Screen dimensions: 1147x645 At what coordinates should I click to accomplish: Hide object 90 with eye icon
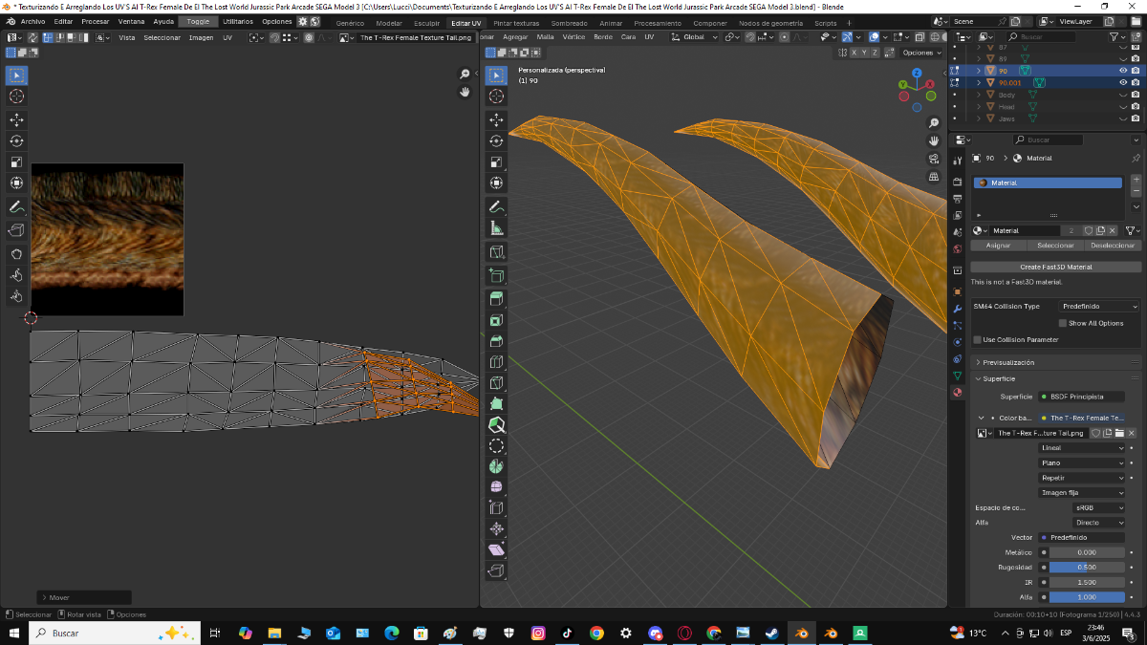coord(1123,71)
